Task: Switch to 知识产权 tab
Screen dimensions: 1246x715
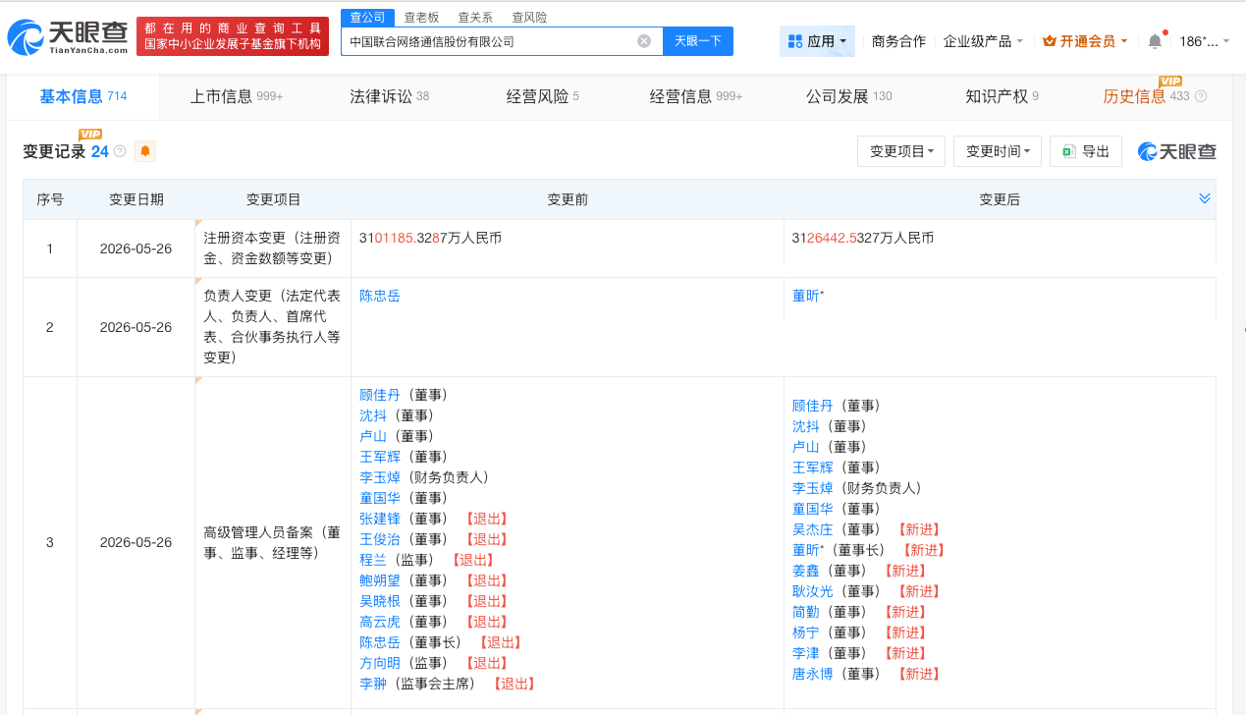Action: coord(1002,96)
